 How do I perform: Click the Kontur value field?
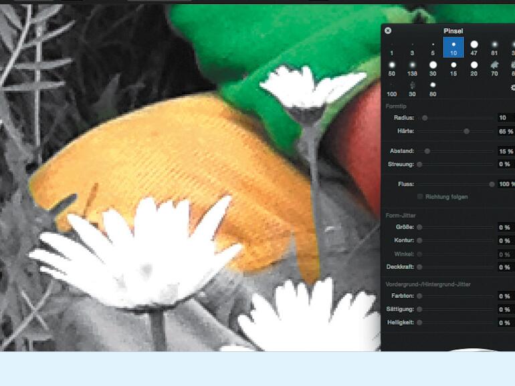point(506,240)
